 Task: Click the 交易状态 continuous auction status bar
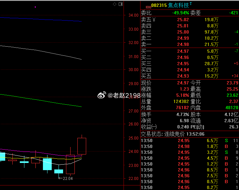190,134
